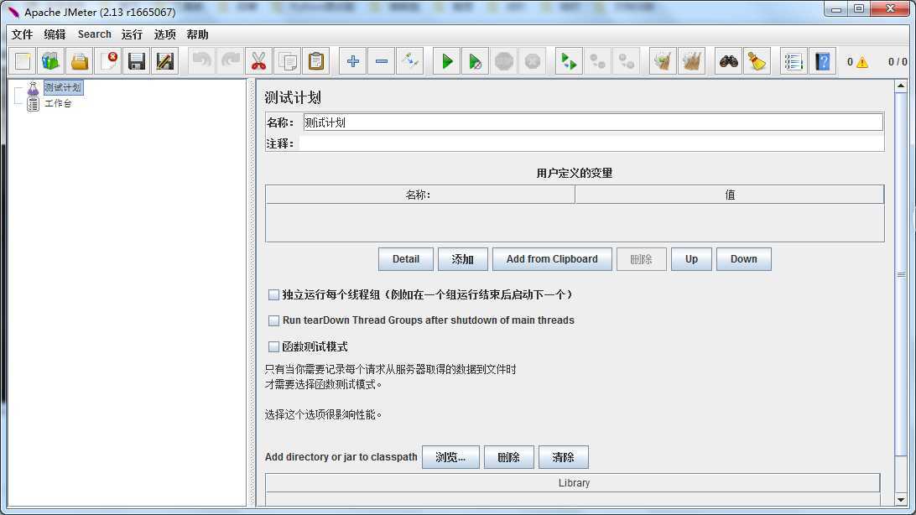Click the Save As icon
Image resolution: width=916 pixels, height=515 pixels.
coord(165,60)
